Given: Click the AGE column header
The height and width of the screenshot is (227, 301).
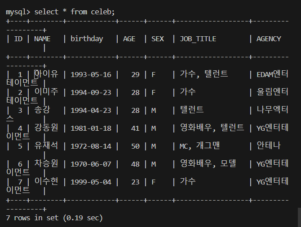Looking at the screenshot, I should (x=129, y=39).
